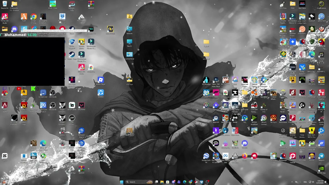Image resolution: width=329 pixels, height=185 pixels.
Task: Open the NVIDIA Broadcast shortcut
Action: point(254,119)
